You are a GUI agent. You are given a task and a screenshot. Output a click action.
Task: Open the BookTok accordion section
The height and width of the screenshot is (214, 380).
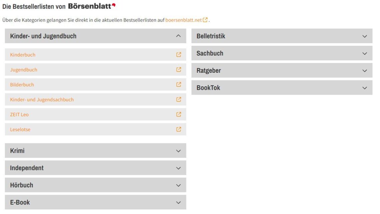coord(365,88)
